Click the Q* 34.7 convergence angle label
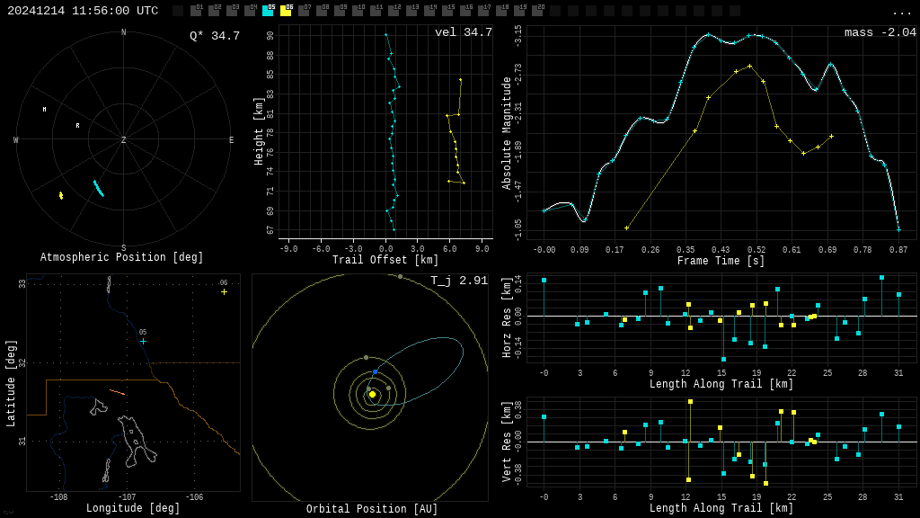 tap(215, 36)
